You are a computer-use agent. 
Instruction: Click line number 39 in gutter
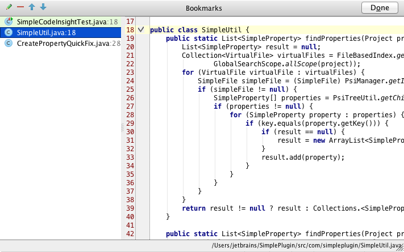130,208
